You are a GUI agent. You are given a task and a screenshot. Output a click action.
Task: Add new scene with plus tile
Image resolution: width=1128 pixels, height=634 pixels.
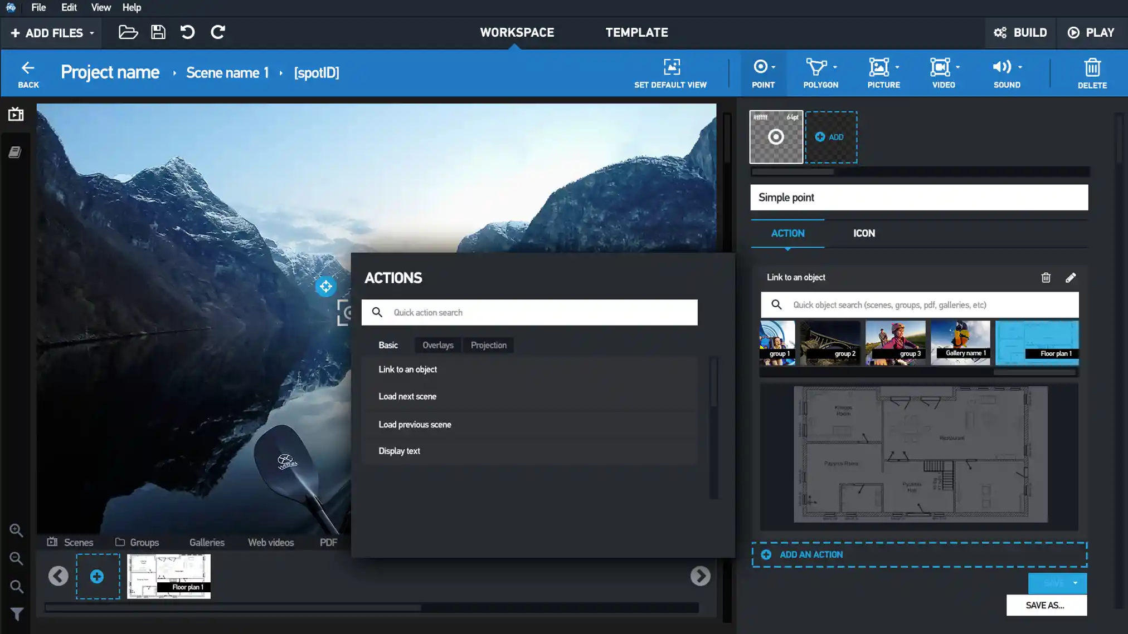[x=98, y=576]
